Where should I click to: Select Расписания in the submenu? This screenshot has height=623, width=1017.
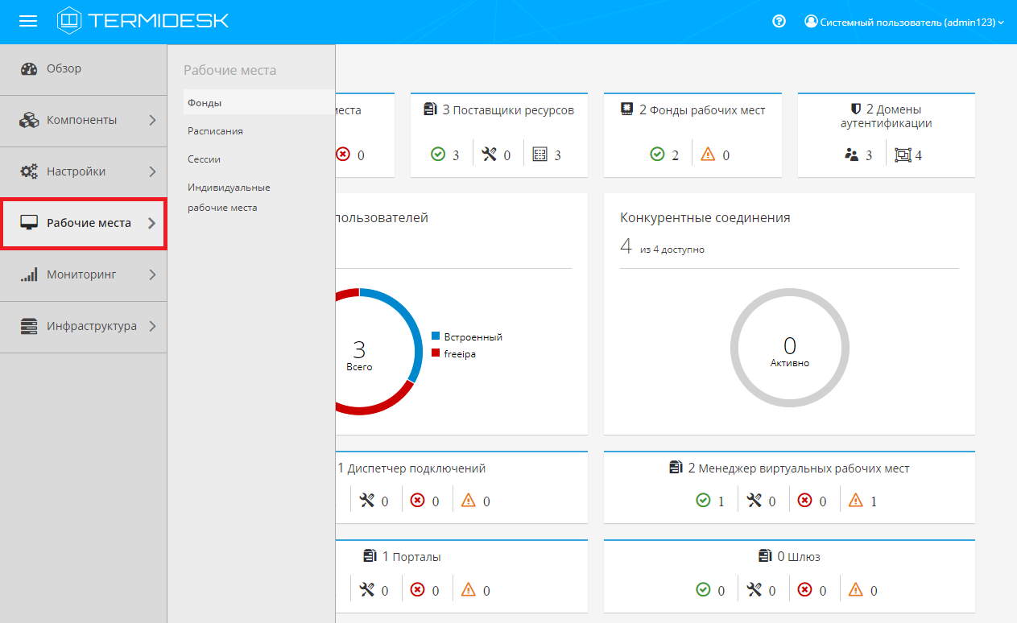[x=215, y=131]
